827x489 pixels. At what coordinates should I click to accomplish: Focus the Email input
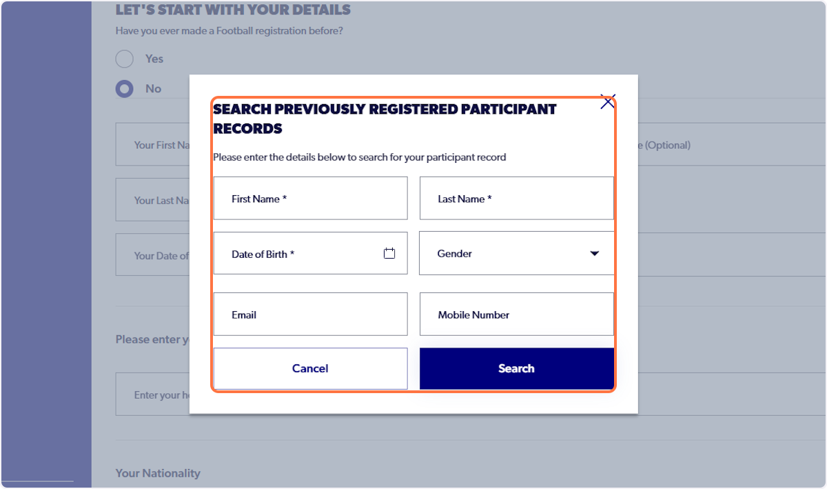coord(310,314)
